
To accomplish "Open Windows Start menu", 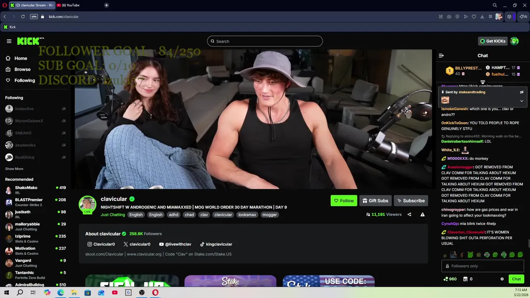I will [x=7, y=293].
